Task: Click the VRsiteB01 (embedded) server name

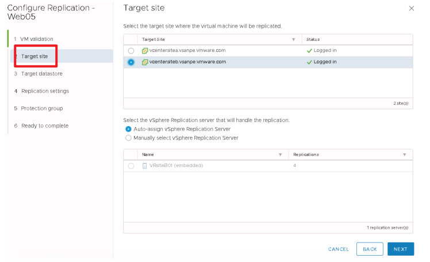Action: pos(176,165)
